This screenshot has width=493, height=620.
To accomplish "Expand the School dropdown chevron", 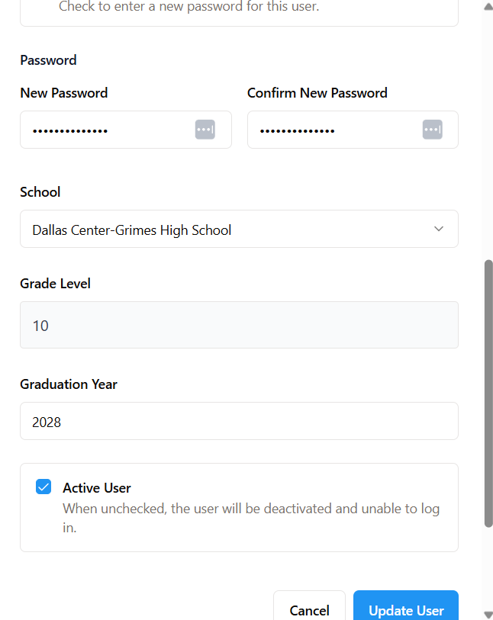I will pos(439,230).
